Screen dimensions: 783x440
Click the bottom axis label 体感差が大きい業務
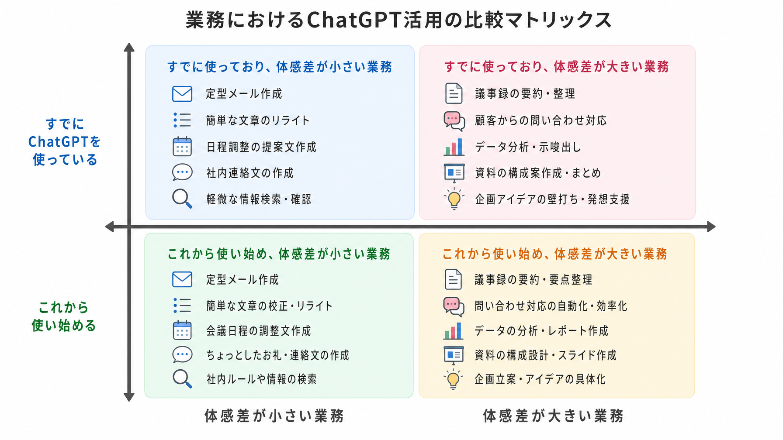(553, 416)
